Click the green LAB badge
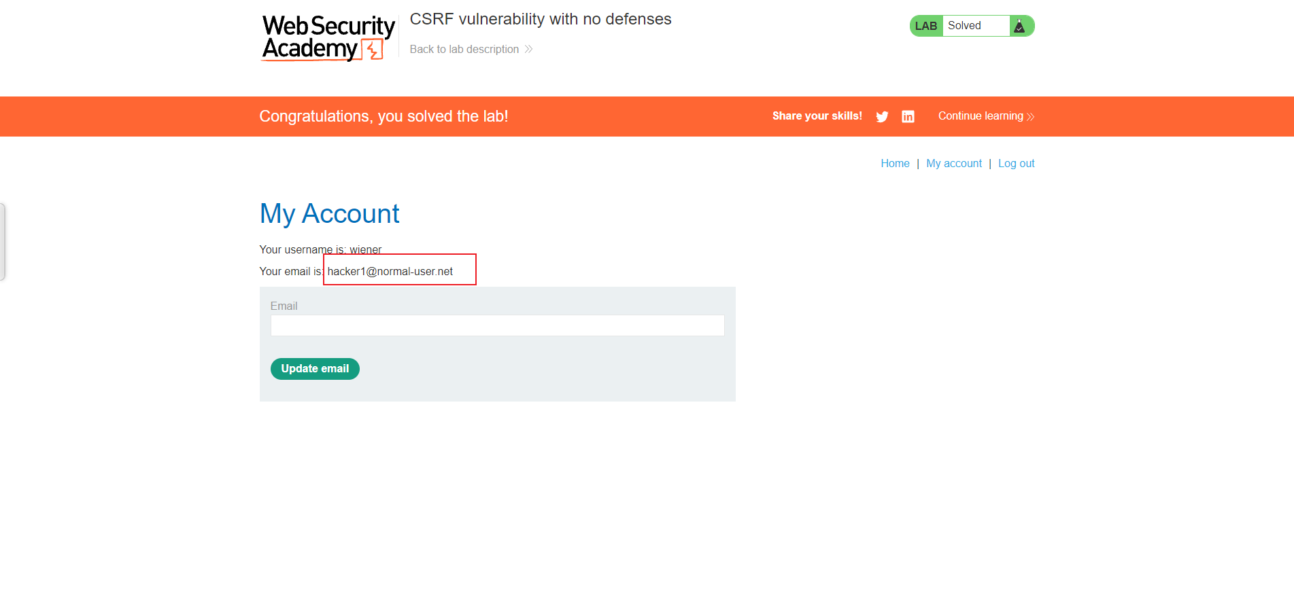The width and height of the screenshot is (1294, 604). (x=926, y=26)
